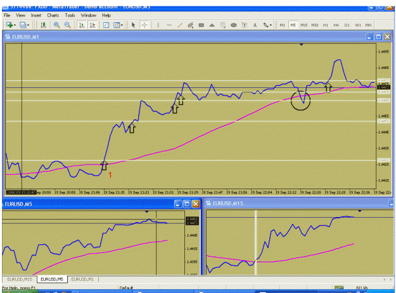Expand the New Chart dropdown arrow

click(x=15, y=25)
